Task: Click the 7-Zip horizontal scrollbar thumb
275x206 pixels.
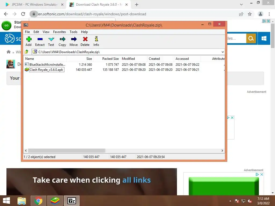Action: click(x=67, y=151)
